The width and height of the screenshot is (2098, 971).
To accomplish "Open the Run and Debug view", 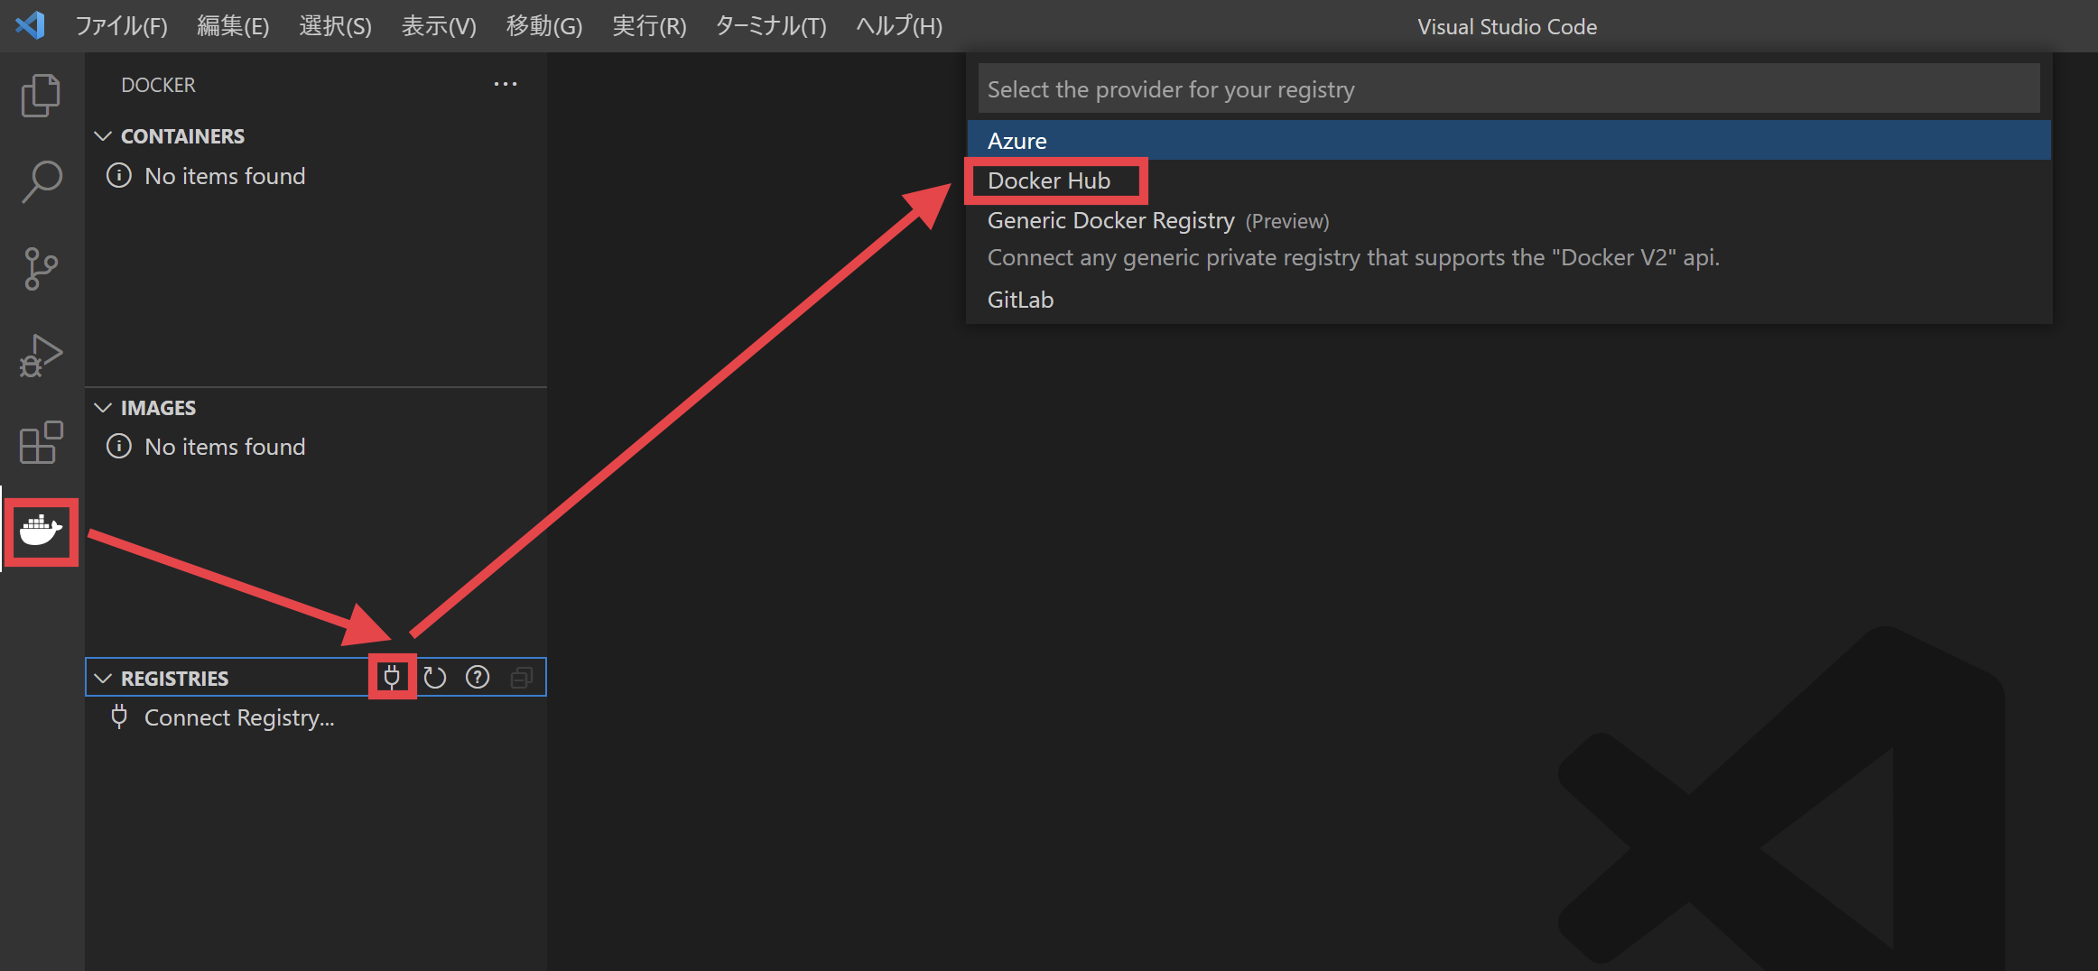I will (41, 355).
